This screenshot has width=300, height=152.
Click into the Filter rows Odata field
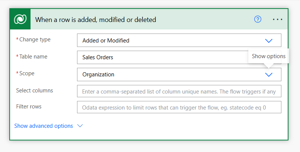tap(179, 107)
